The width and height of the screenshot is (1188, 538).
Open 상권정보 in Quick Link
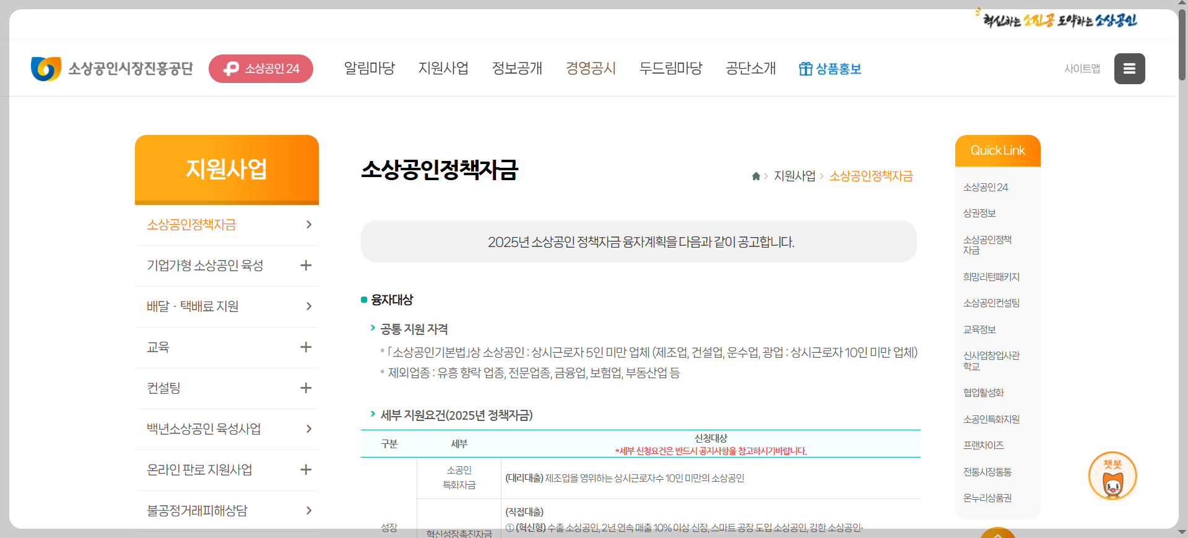(979, 213)
